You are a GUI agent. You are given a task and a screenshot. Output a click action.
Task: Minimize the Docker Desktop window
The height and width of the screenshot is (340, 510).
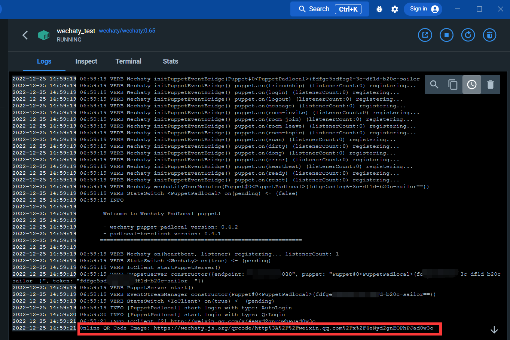pyautogui.click(x=458, y=9)
